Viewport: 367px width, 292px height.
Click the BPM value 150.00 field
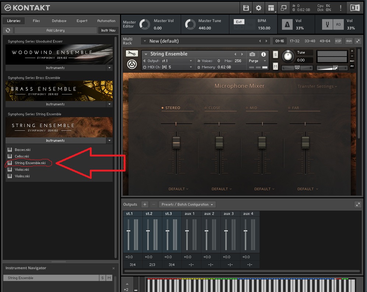click(x=264, y=28)
